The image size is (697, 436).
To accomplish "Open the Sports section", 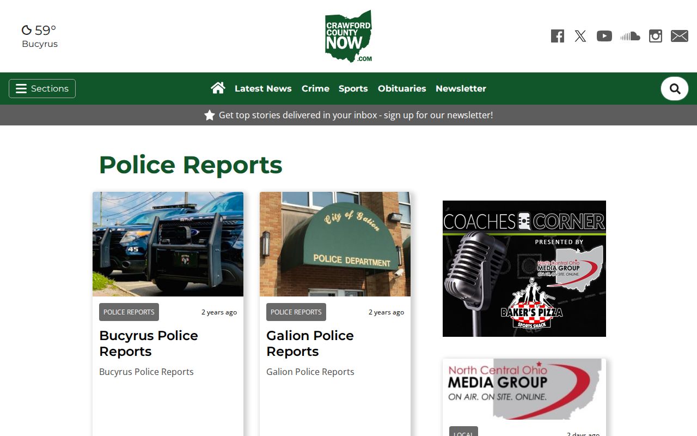I will [353, 88].
